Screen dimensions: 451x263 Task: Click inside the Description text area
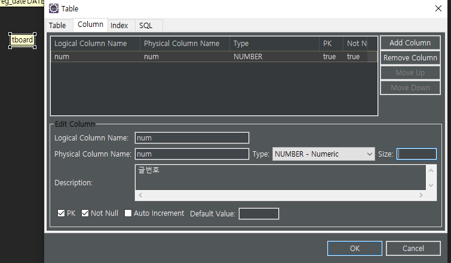pos(280,178)
